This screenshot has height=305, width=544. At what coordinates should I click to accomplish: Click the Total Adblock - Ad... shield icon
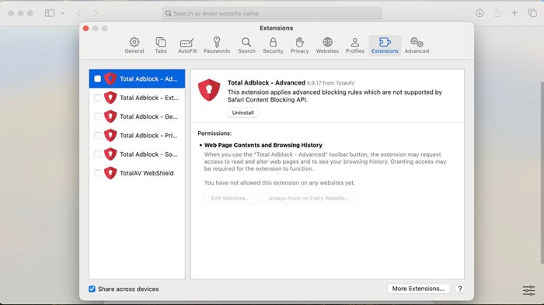tap(110, 79)
